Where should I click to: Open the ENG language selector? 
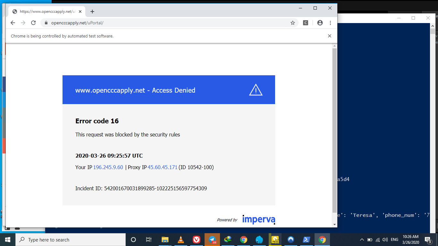coord(394,240)
